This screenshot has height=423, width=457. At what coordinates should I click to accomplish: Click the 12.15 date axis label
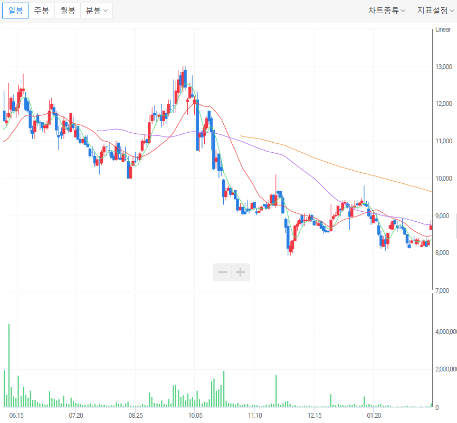(x=315, y=416)
